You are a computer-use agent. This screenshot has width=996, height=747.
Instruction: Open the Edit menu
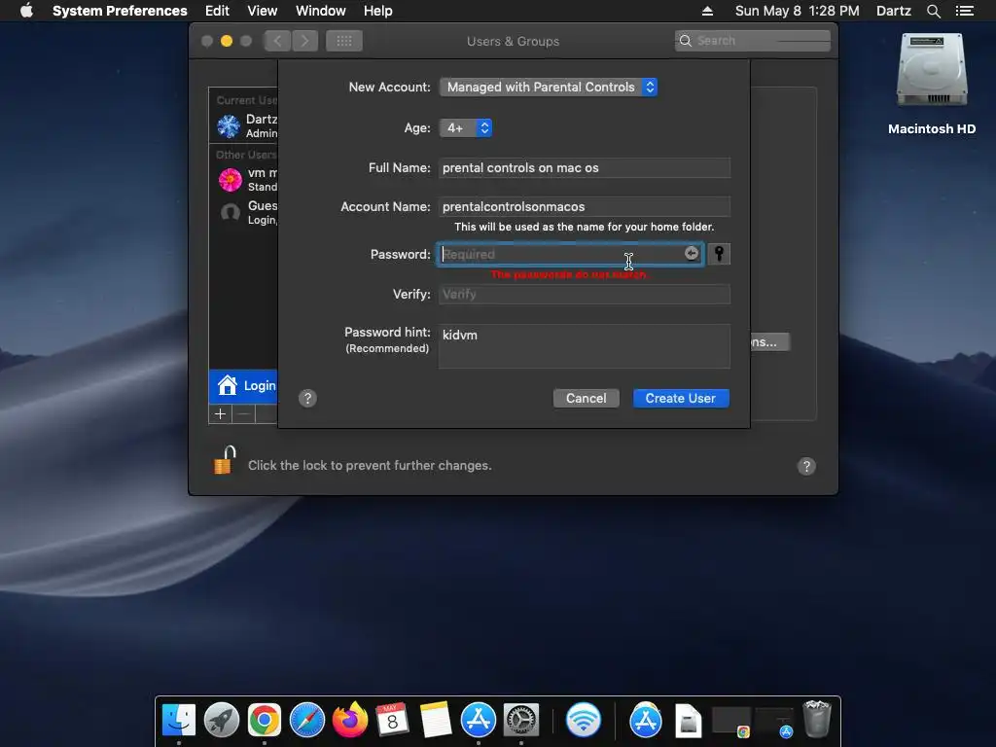tap(217, 11)
